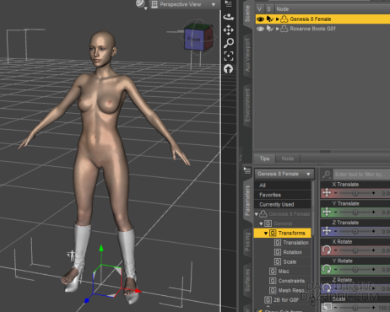
Task: Open the Tips tab below Scene list
Action: tap(264, 159)
